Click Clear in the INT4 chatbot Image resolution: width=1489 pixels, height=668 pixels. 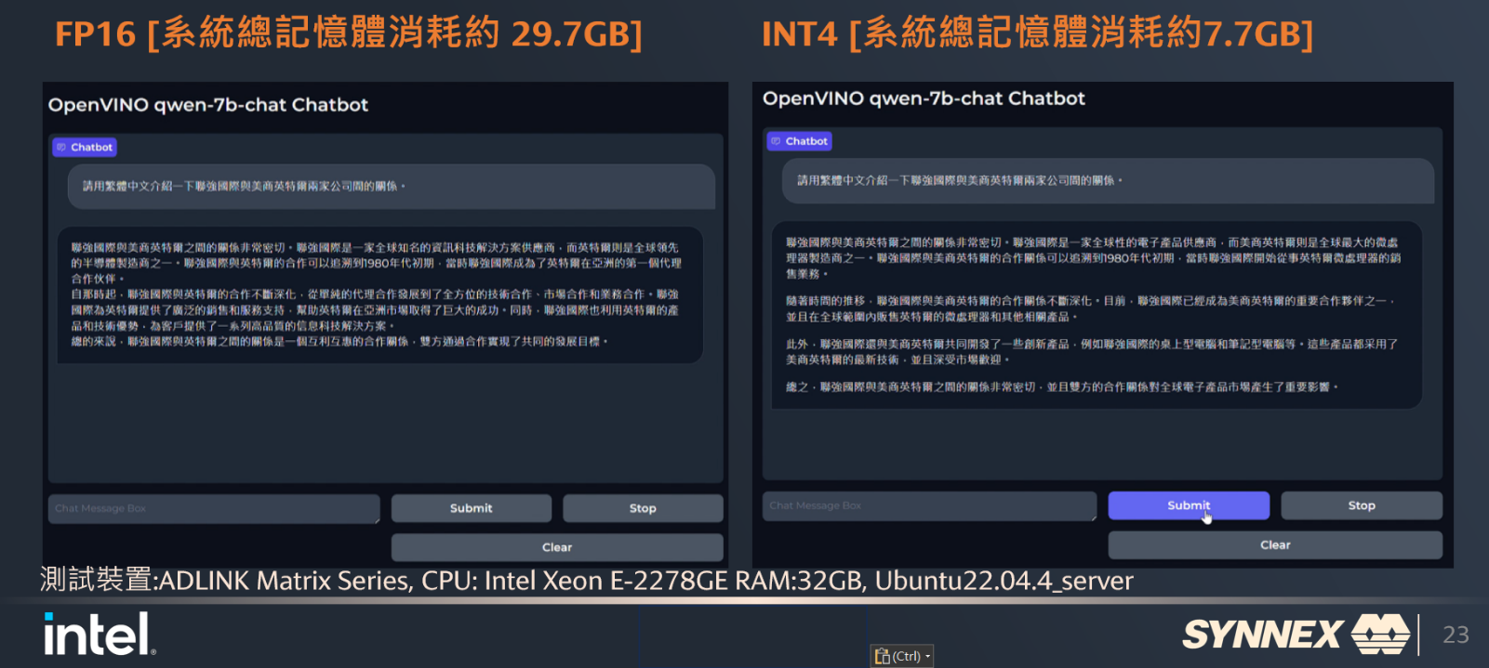click(x=1275, y=545)
